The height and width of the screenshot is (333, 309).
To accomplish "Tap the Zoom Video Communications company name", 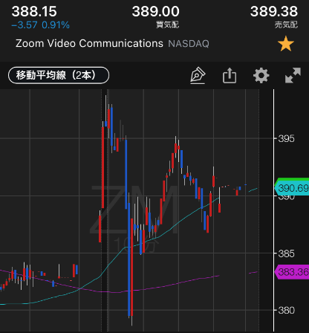I will coord(89,44).
